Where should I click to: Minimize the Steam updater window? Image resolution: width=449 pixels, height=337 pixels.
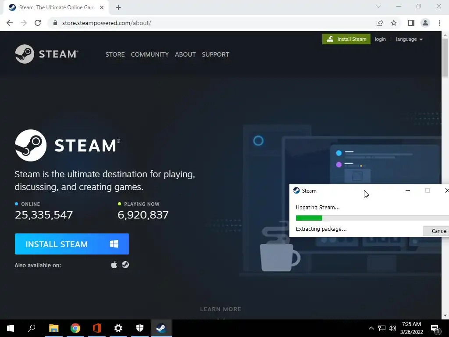[x=408, y=190]
